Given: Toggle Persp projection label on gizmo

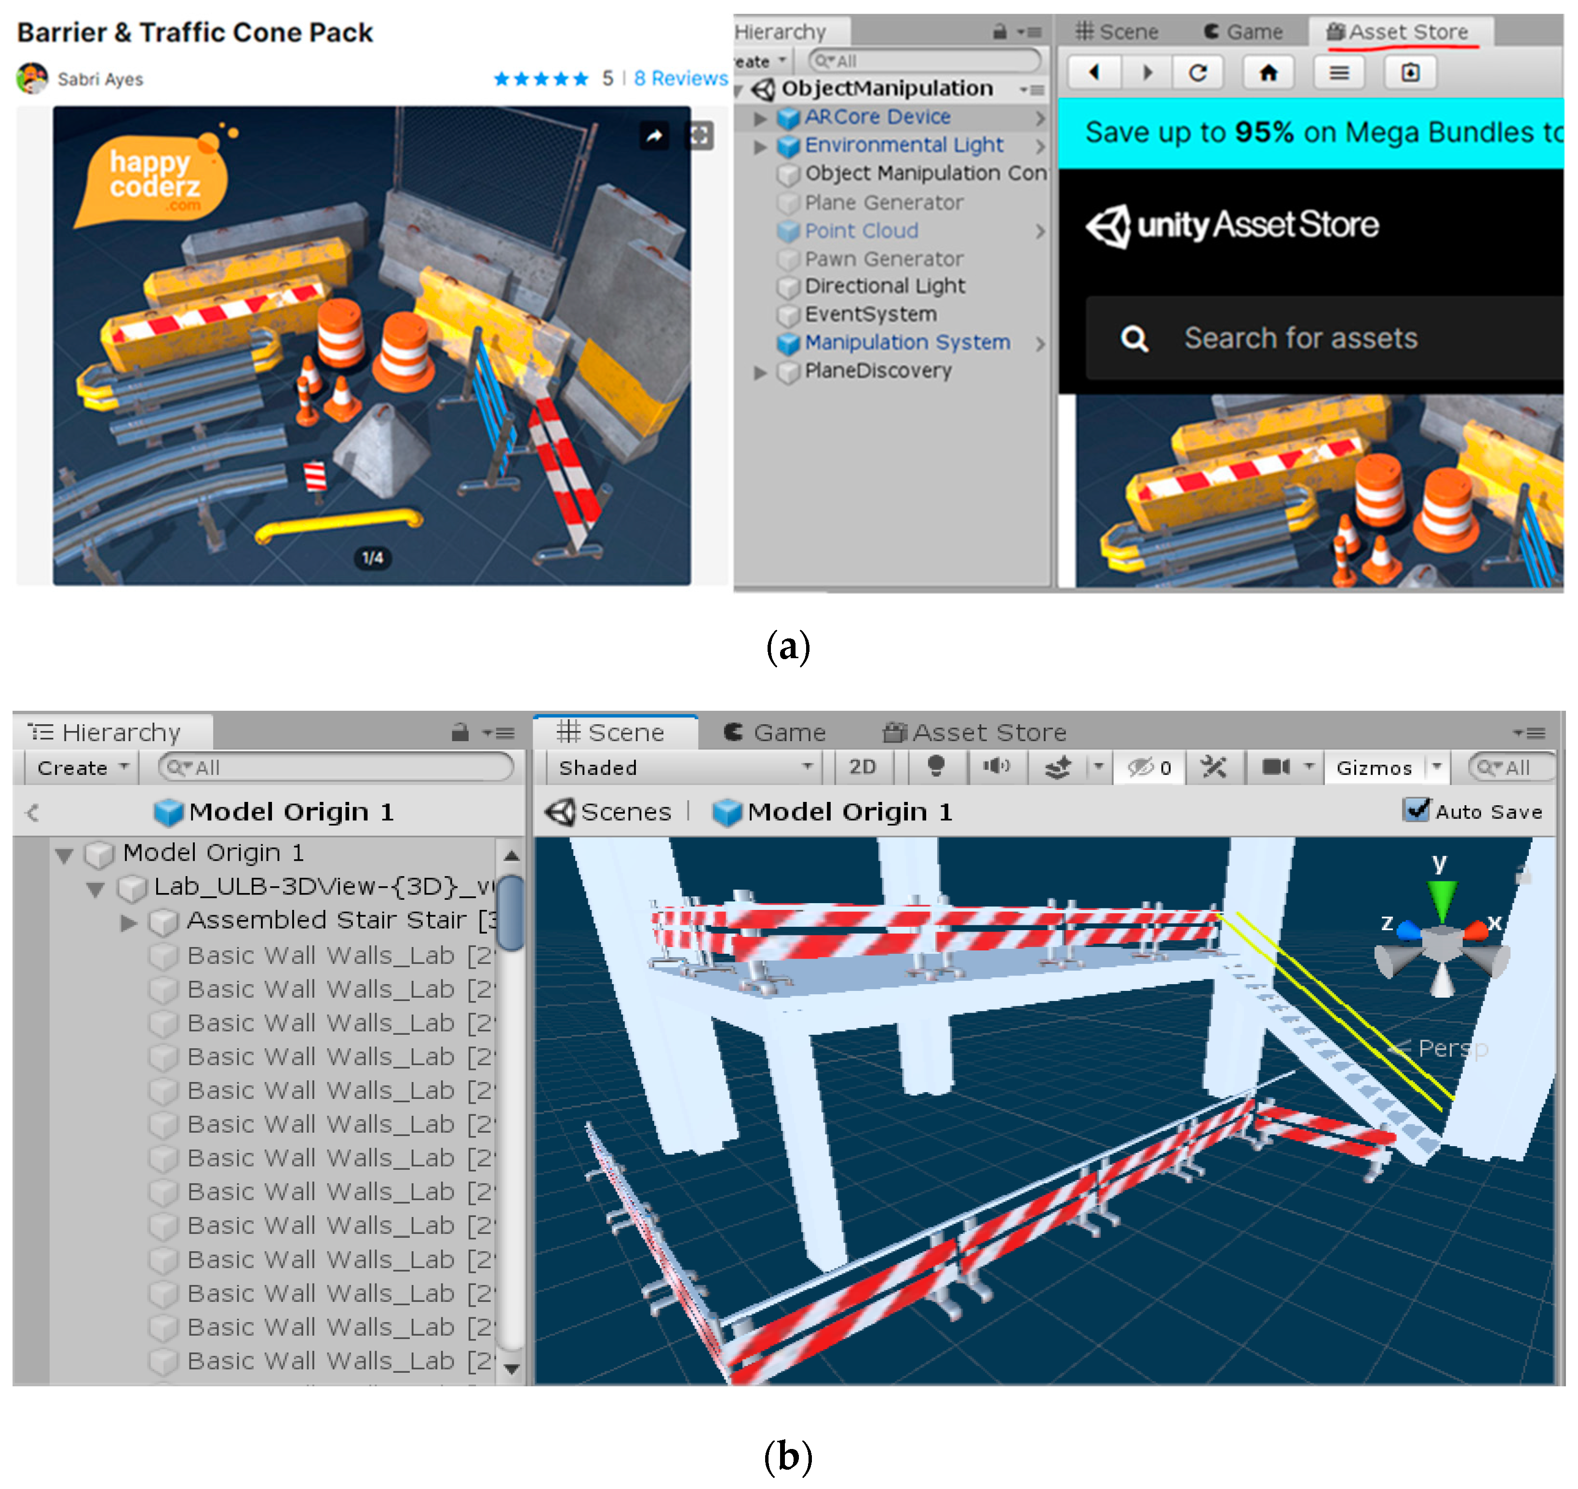Looking at the screenshot, I should [x=1453, y=1048].
